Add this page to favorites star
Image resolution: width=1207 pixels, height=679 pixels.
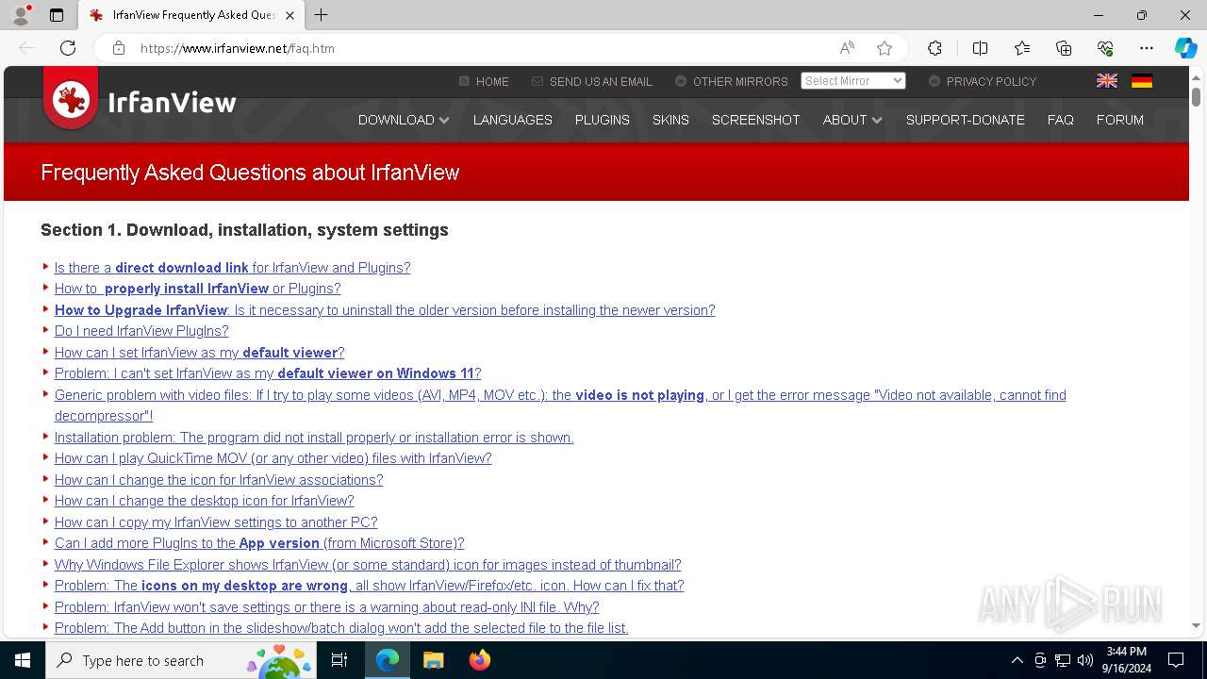point(885,48)
